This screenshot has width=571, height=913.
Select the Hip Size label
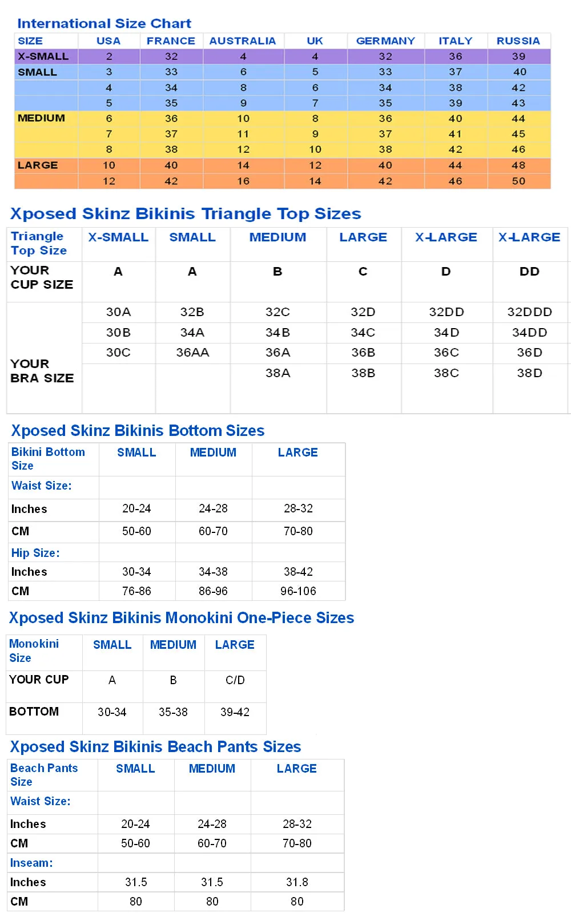35,553
